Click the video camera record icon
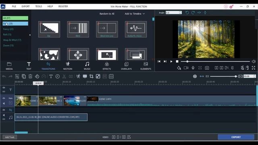258x145 pixels. (x=186, y=68)
